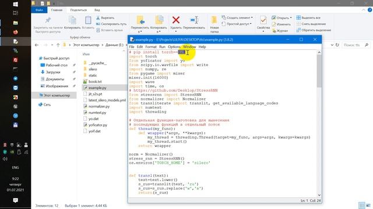Screen dimensions: 373x209
Task: Select the jit_s2s.pt file
Action: click(93, 94)
